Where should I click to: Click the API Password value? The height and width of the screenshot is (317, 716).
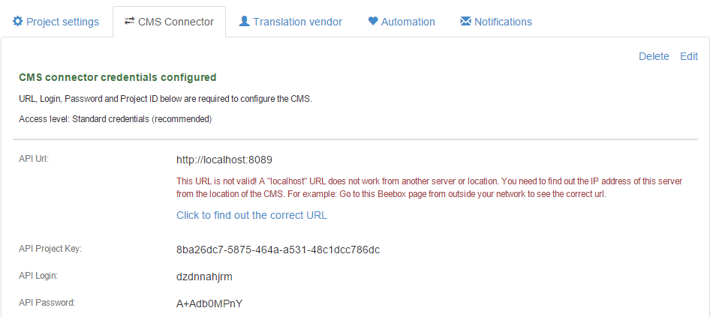209,304
